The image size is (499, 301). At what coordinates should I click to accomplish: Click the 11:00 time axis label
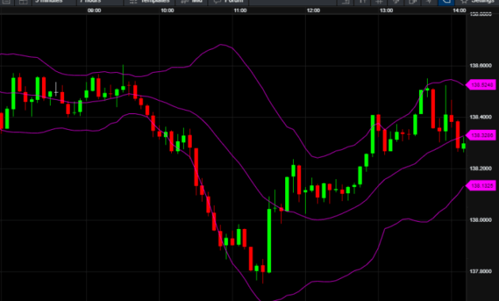click(x=240, y=10)
